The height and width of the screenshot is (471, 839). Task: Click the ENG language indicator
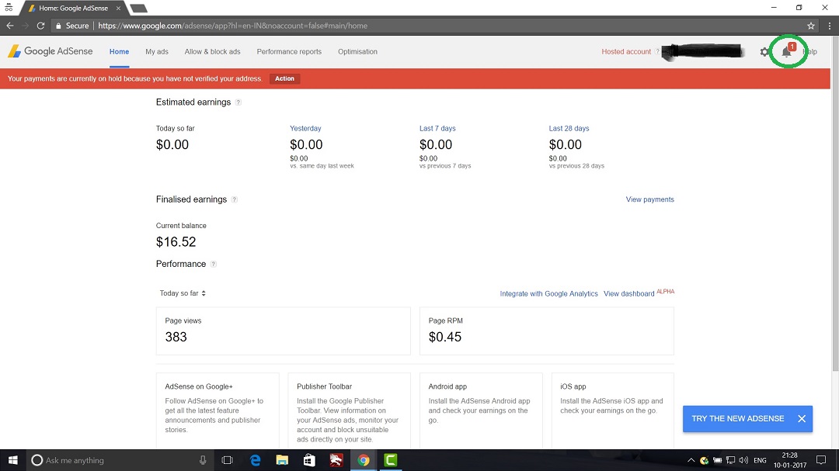tap(760, 460)
